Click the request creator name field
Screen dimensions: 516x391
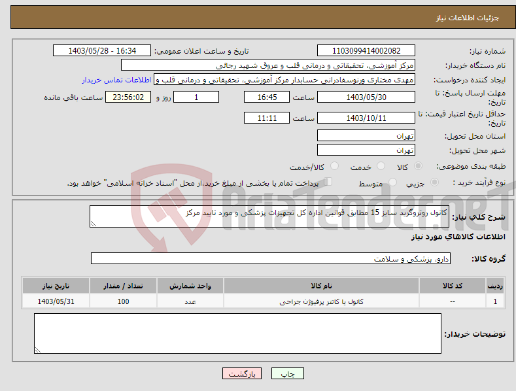coord(284,80)
